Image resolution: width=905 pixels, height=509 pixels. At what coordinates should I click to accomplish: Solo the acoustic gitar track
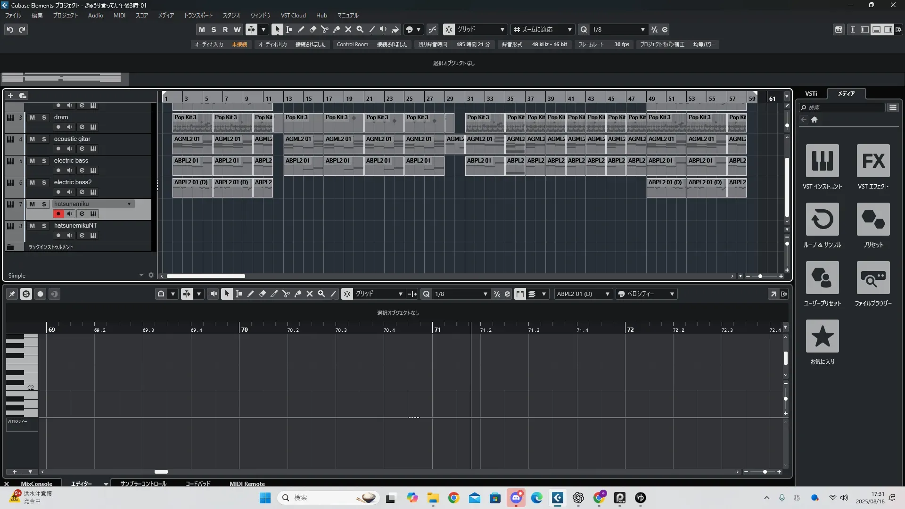click(x=44, y=139)
